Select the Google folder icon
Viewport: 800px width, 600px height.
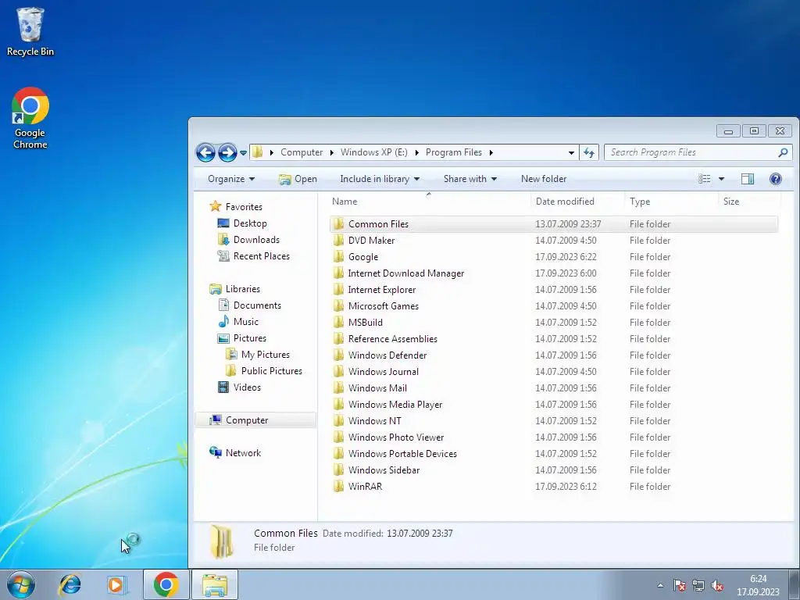pos(339,256)
